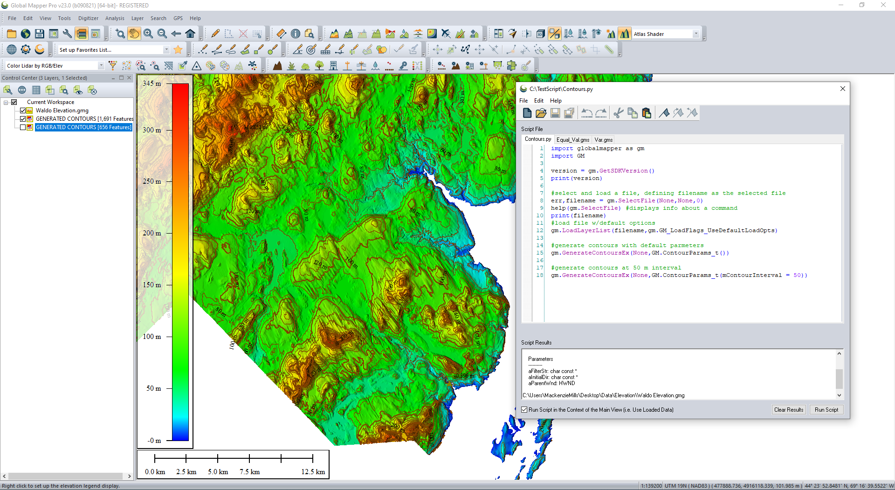Click the Home full view icon
895x490 pixels.
pos(190,34)
